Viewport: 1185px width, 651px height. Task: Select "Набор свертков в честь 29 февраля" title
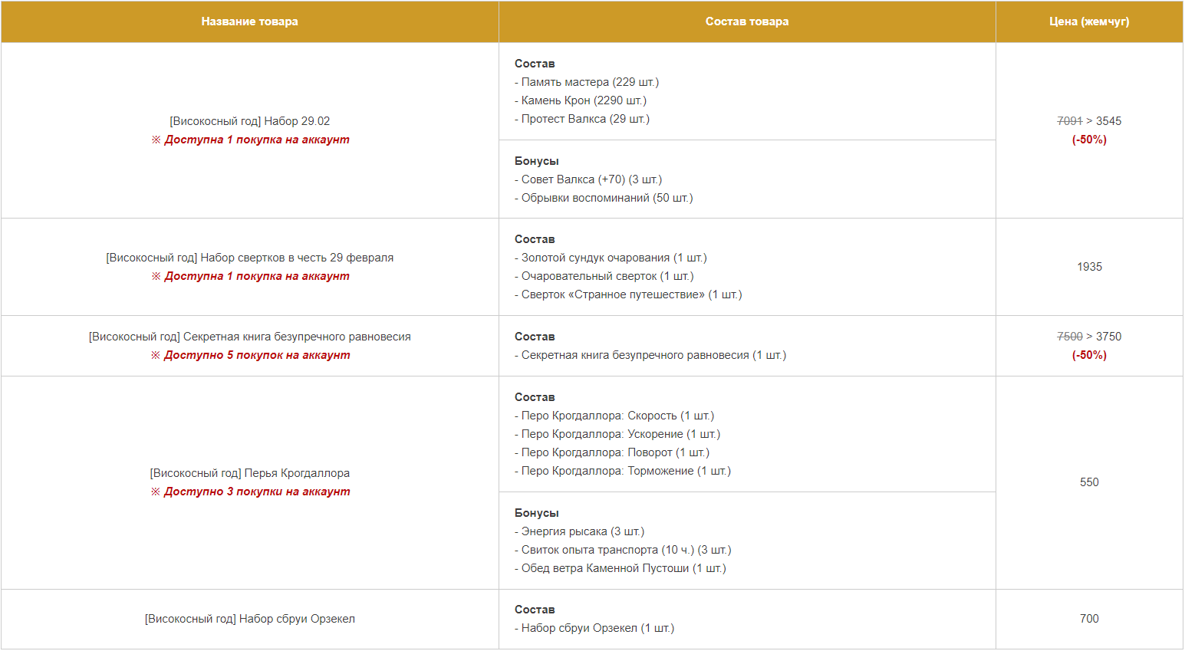[x=249, y=258]
